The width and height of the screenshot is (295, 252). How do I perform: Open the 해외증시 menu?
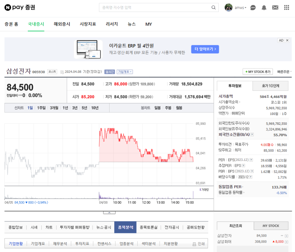coord(62,24)
